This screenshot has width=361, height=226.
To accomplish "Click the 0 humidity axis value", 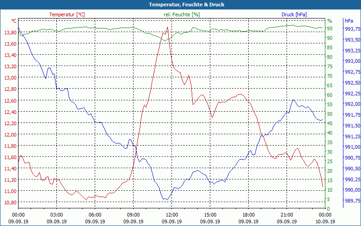I will 329,209.
